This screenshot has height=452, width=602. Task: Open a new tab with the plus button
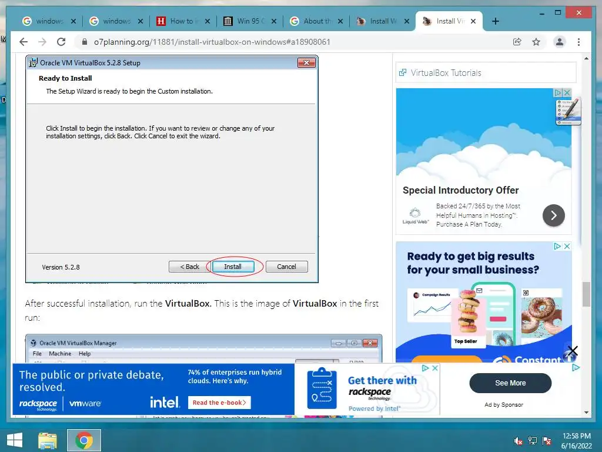coord(495,21)
